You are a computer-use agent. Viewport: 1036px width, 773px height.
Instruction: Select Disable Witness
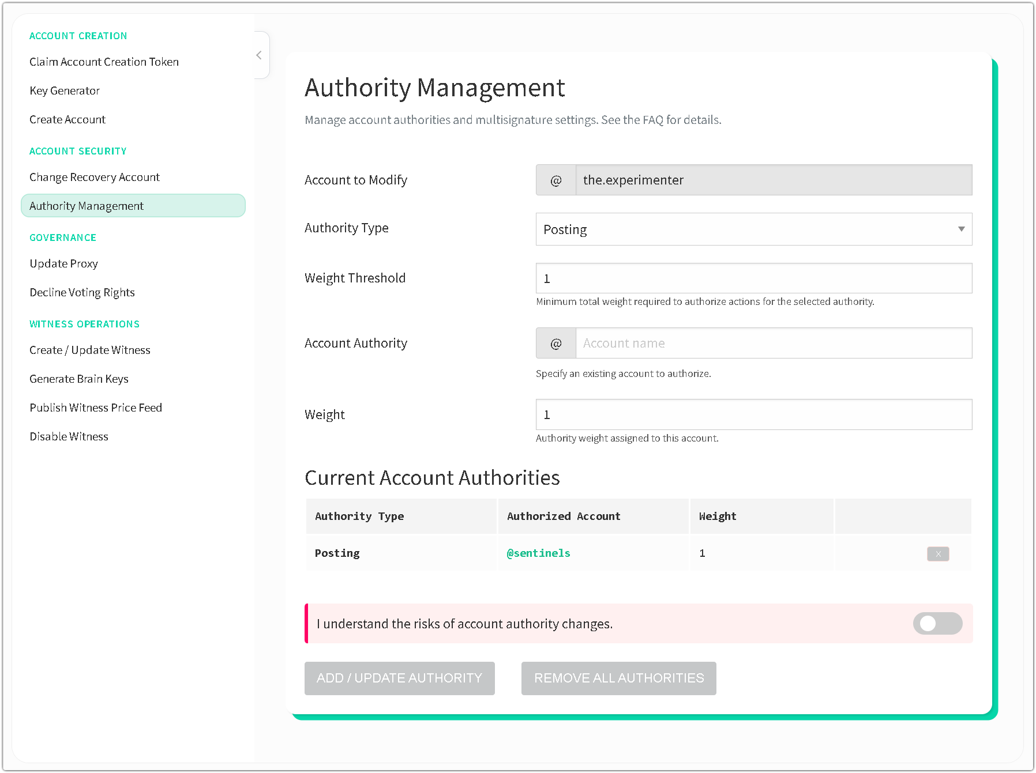click(69, 436)
